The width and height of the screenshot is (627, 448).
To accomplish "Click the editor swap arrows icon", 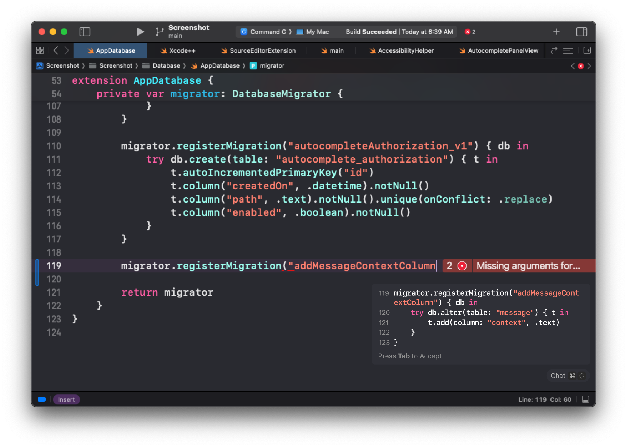I will pyautogui.click(x=554, y=50).
